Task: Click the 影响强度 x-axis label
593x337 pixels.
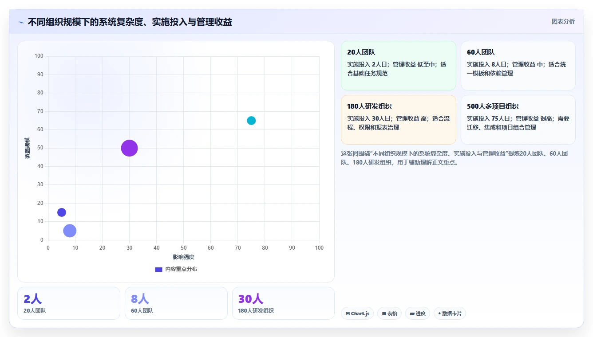Action: 184,257
